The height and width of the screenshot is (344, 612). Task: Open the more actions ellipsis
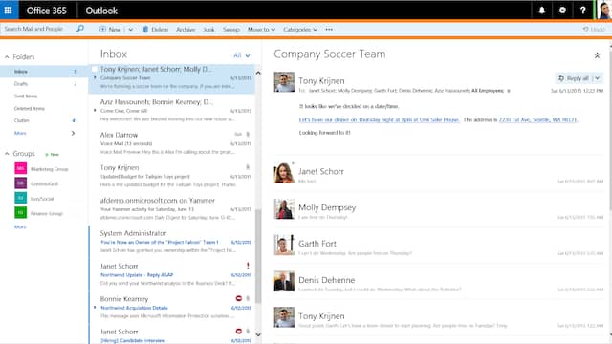click(329, 30)
